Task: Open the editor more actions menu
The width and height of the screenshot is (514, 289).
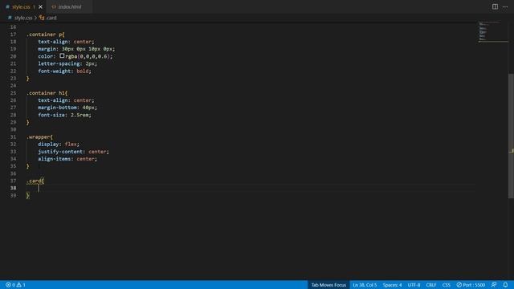Action: 505,6
